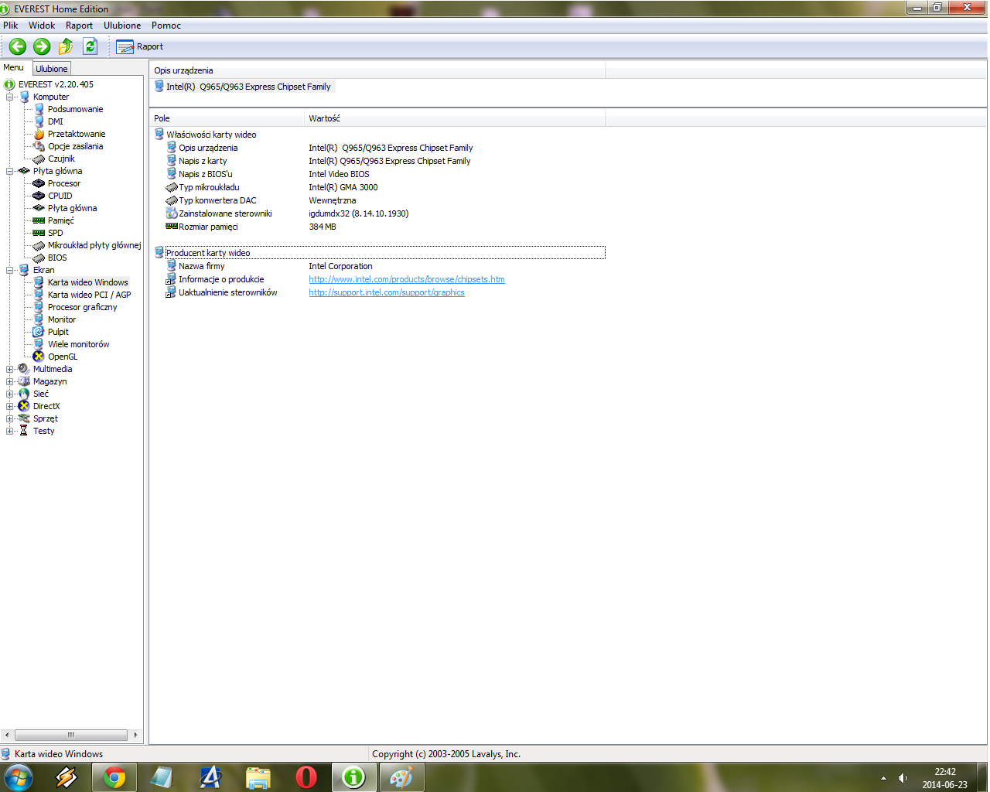Select the Procesor icon in the tree
The image size is (990, 792).
click(39, 183)
